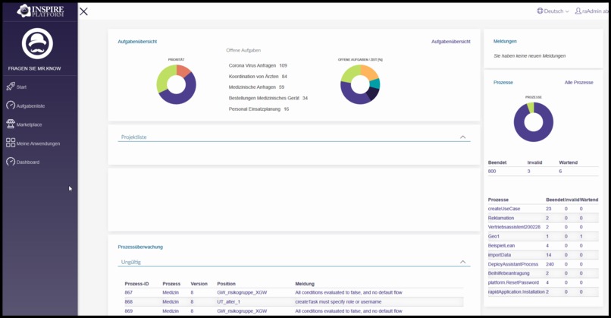Open the Vertriebsassistent200228 process row

tap(543, 227)
